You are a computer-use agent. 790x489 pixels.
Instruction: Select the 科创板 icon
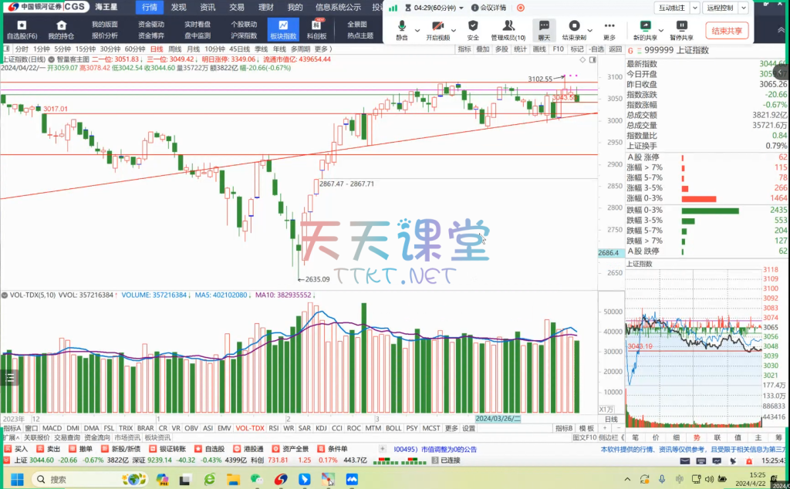[x=316, y=30]
